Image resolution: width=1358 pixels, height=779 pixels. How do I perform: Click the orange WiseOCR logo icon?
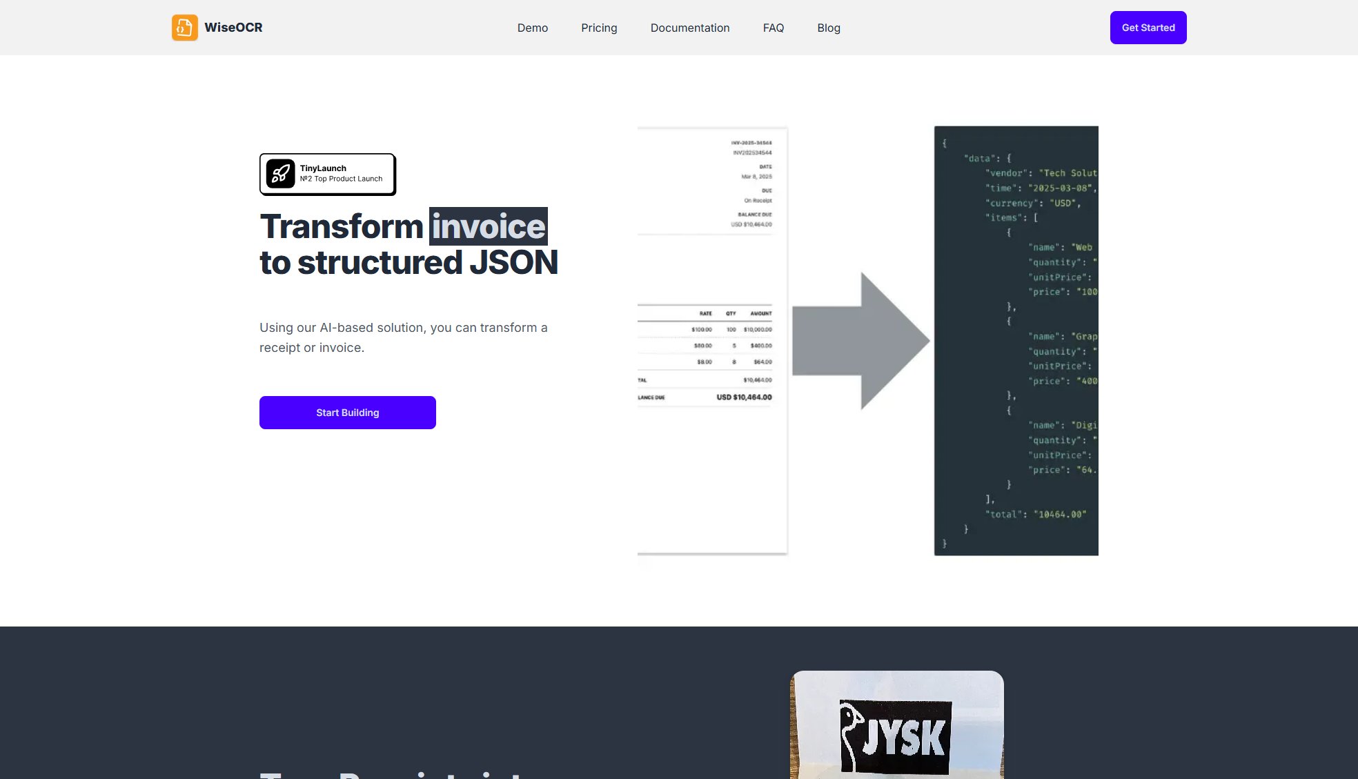point(184,28)
